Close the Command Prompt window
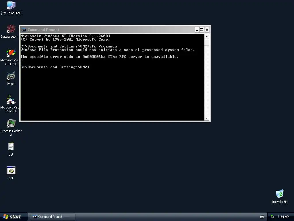The image size is (294, 221). (207, 30)
